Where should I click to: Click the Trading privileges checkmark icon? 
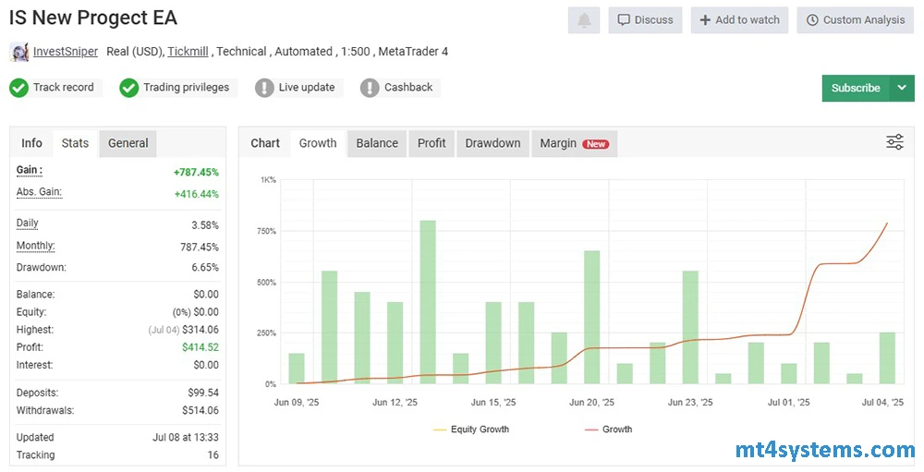(129, 88)
